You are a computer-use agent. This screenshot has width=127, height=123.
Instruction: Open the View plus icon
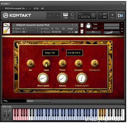112,16
